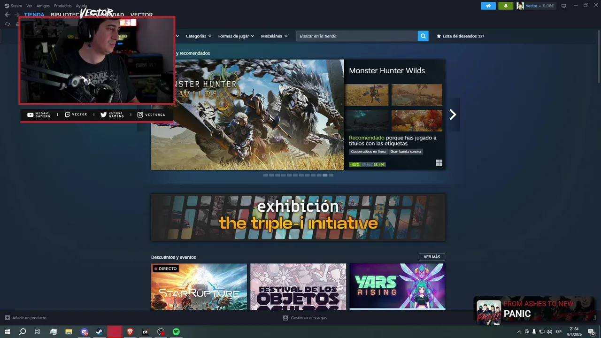Open Festival de los Objetos card
The width and height of the screenshot is (601, 338).
coord(298,286)
